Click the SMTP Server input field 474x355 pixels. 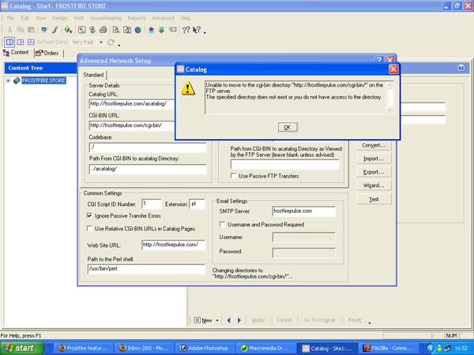point(303,211)
